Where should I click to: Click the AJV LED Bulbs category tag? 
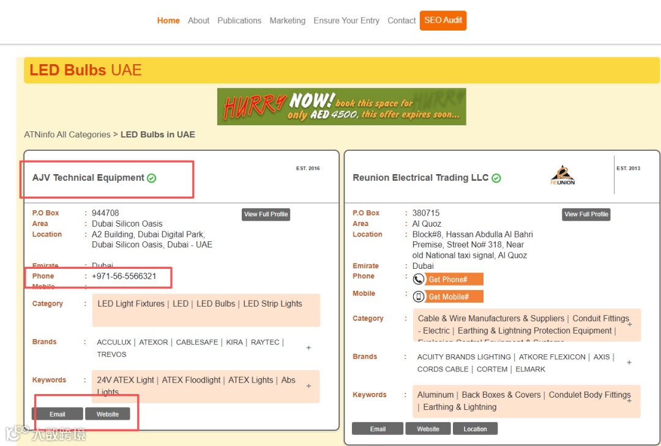pos(216,304)
